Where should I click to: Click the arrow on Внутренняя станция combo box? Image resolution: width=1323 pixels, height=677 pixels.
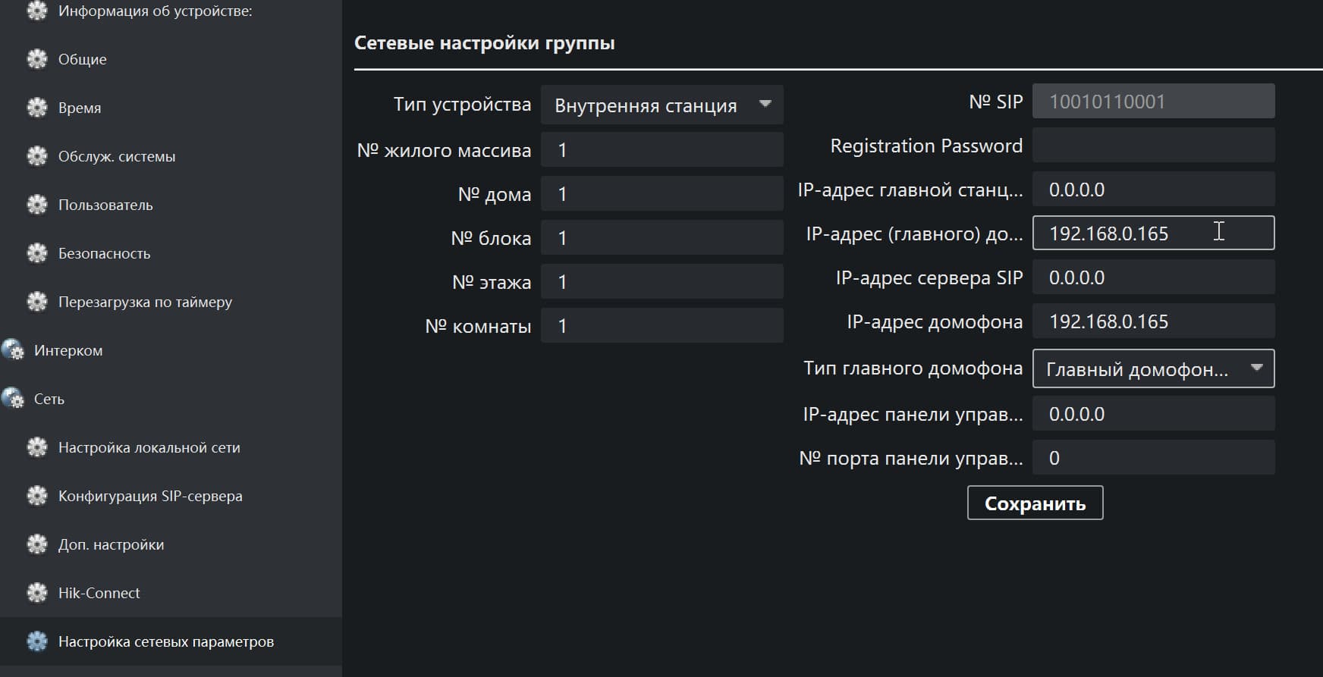click(765, 104)
